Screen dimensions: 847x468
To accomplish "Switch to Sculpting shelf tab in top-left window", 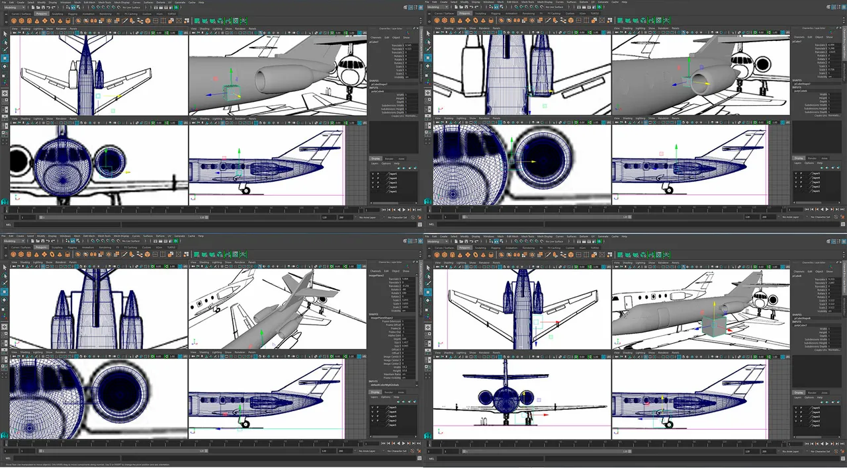I will [58, 14].
